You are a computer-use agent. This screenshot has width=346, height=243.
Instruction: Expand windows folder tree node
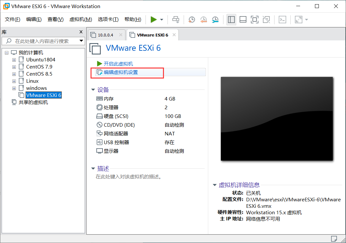point(14,88)
